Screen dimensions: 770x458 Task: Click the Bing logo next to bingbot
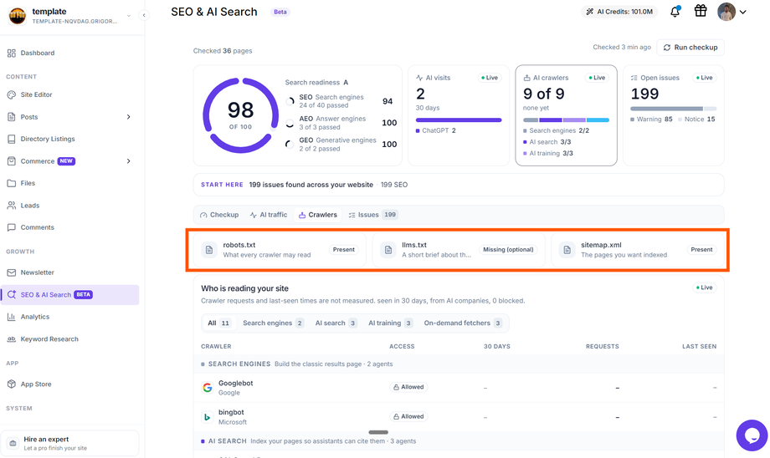pos(208,417)
